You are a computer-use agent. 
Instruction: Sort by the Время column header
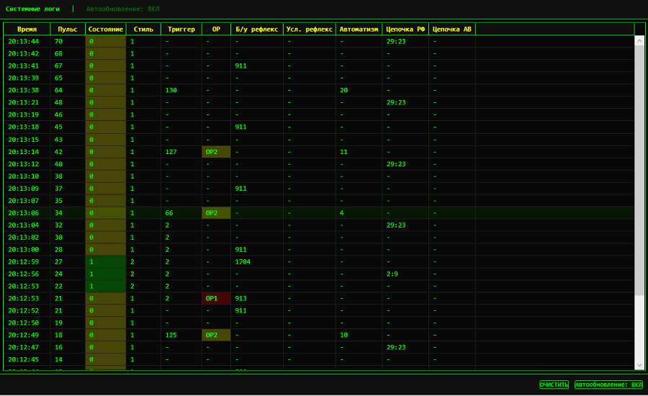click(x=27, y=29)
